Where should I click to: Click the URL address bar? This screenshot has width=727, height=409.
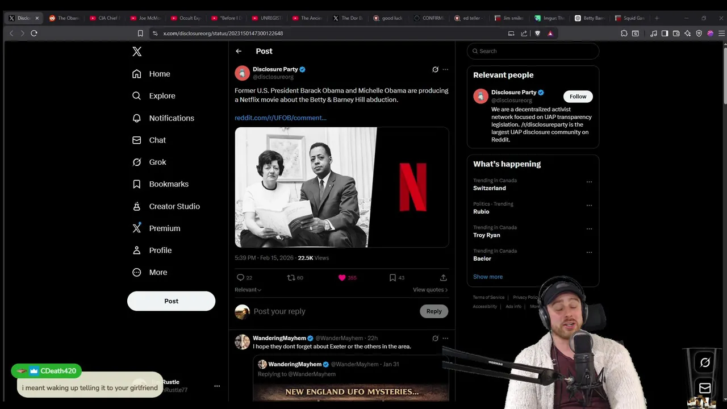(x=329, y=34)
